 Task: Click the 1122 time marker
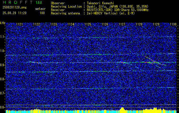36,24
